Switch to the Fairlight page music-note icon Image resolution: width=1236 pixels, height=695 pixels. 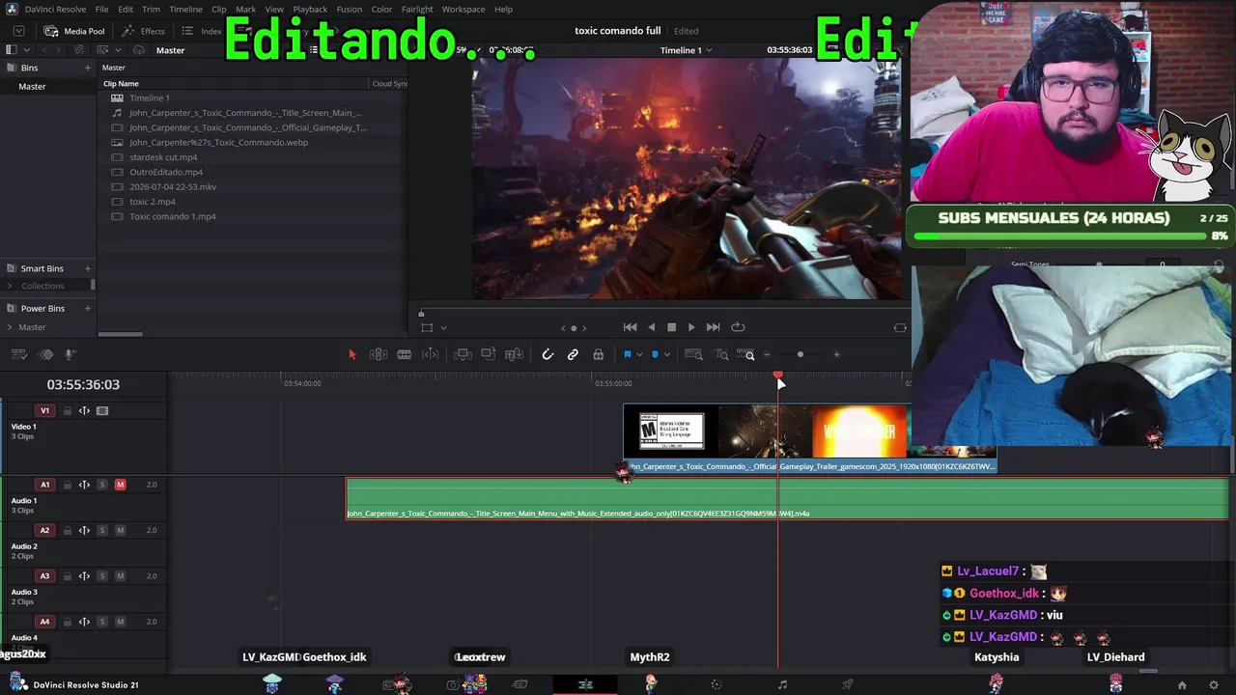tap(782, 685)
